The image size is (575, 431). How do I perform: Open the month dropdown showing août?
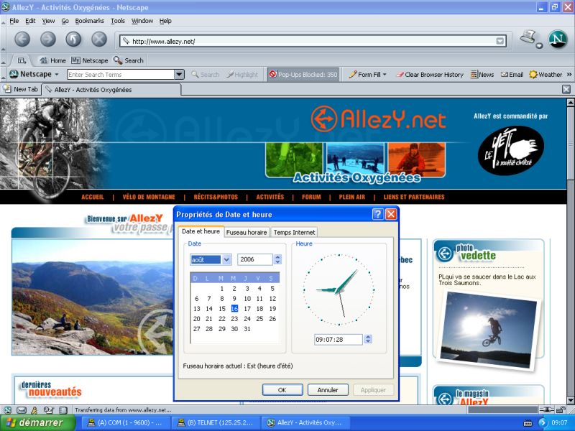click(x=226, y=259)
